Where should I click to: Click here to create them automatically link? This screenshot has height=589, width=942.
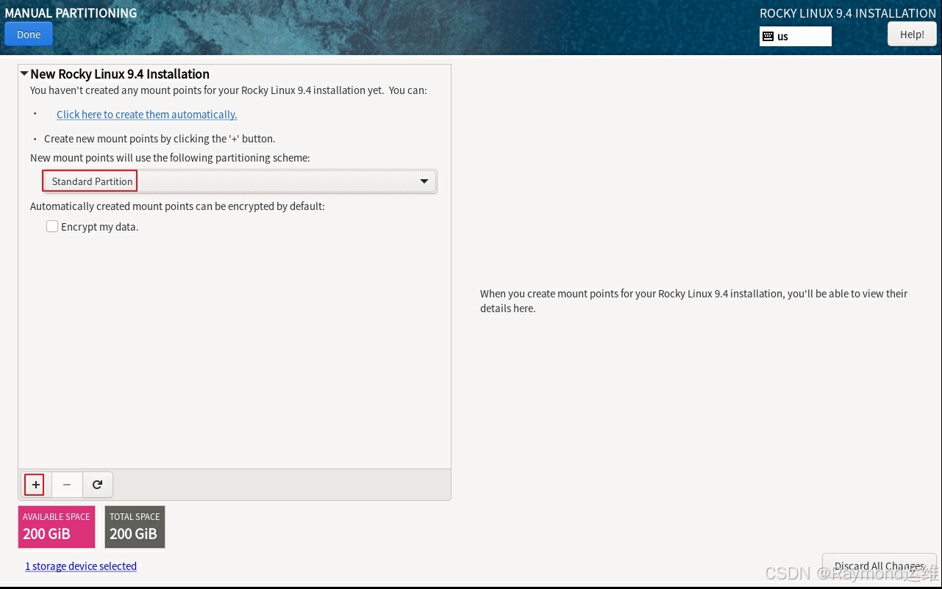pos(146,115)
